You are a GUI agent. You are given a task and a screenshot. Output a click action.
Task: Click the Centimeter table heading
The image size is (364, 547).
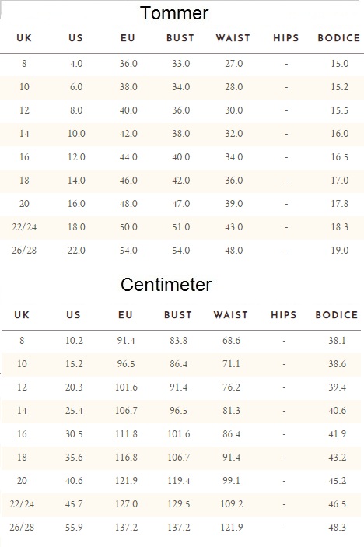click(x=166, y=285)
